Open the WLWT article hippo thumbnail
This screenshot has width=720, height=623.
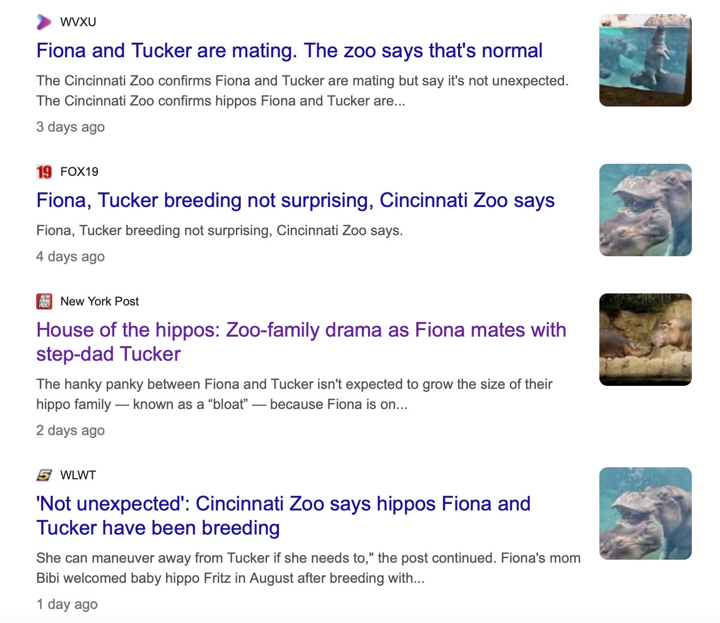pyautogui.click(x=645, y=513)
